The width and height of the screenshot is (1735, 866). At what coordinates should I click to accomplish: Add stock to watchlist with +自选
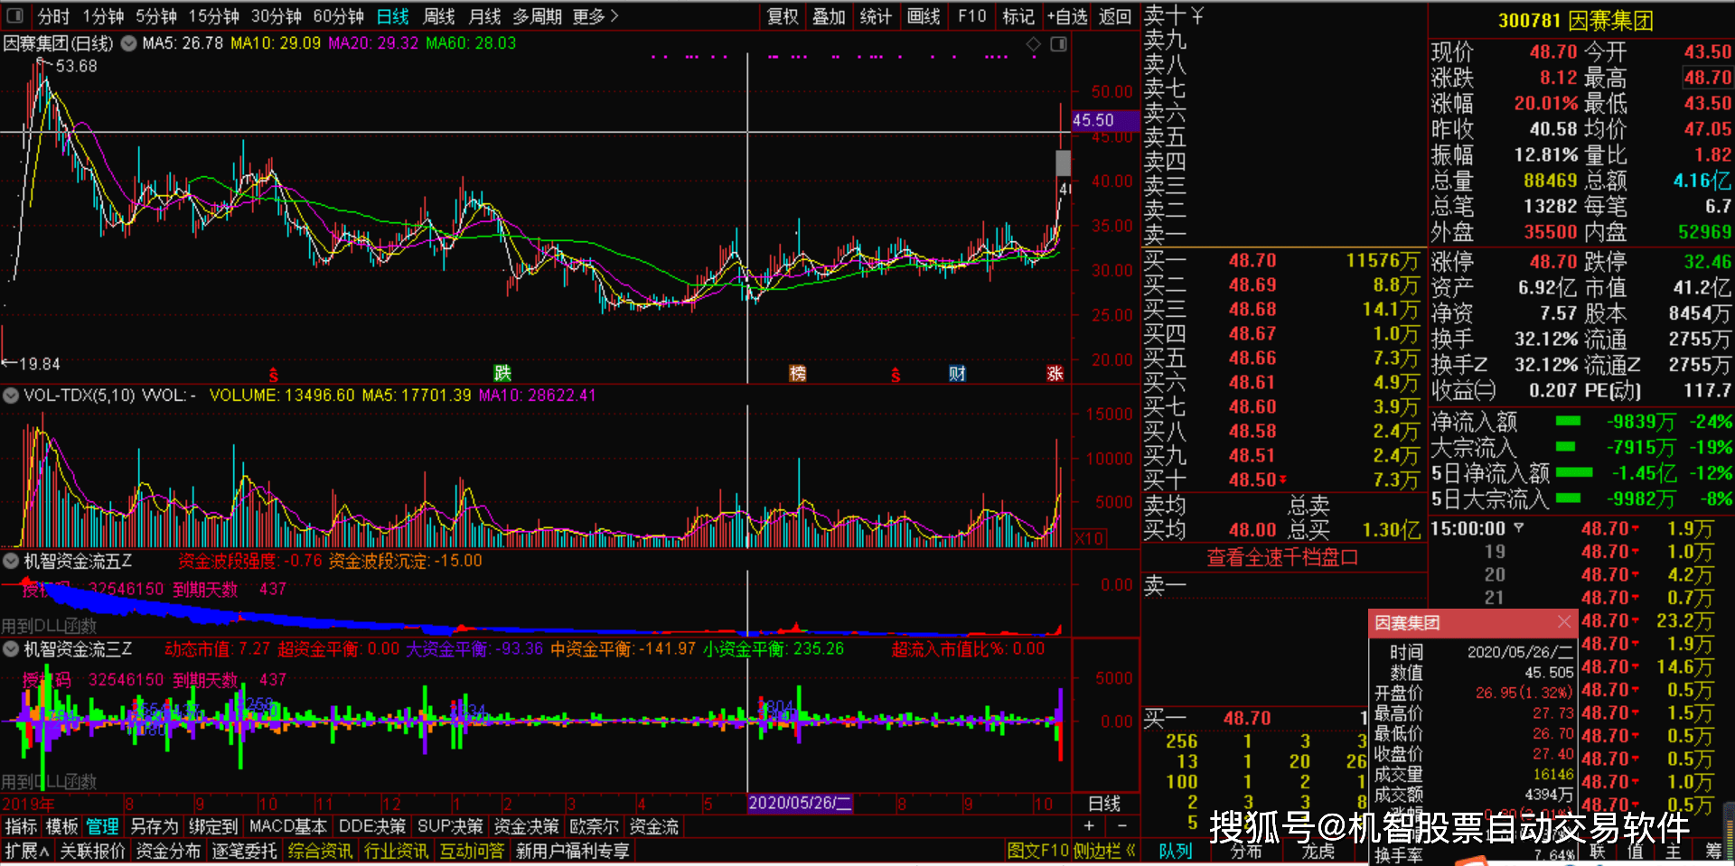(x=1067, y=16)
